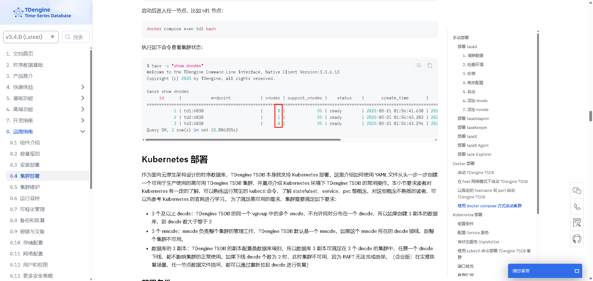This screenshot has width=593, height=281.
Task: Click the TDengine logo in the header
Action: tap(42, 12)
